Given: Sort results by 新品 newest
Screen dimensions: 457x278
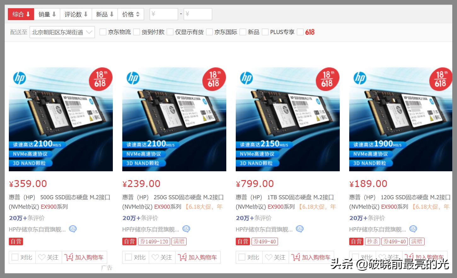Looking at the screenshot, I should 105,14.
